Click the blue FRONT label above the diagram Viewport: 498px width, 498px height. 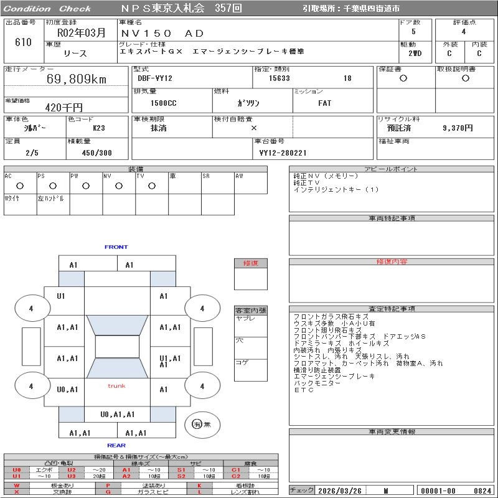[x=116, y=247]
